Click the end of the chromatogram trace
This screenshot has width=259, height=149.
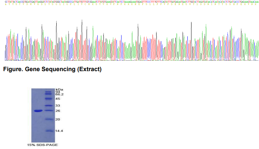point(258,49)
